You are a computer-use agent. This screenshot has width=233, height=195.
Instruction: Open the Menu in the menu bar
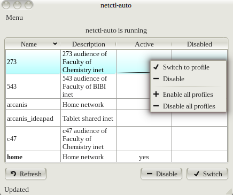click(x=14, y=18)
